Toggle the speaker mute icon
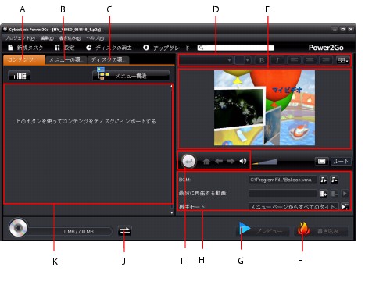Viewport: 365px width, 303px height. click(x=243, y=161)
